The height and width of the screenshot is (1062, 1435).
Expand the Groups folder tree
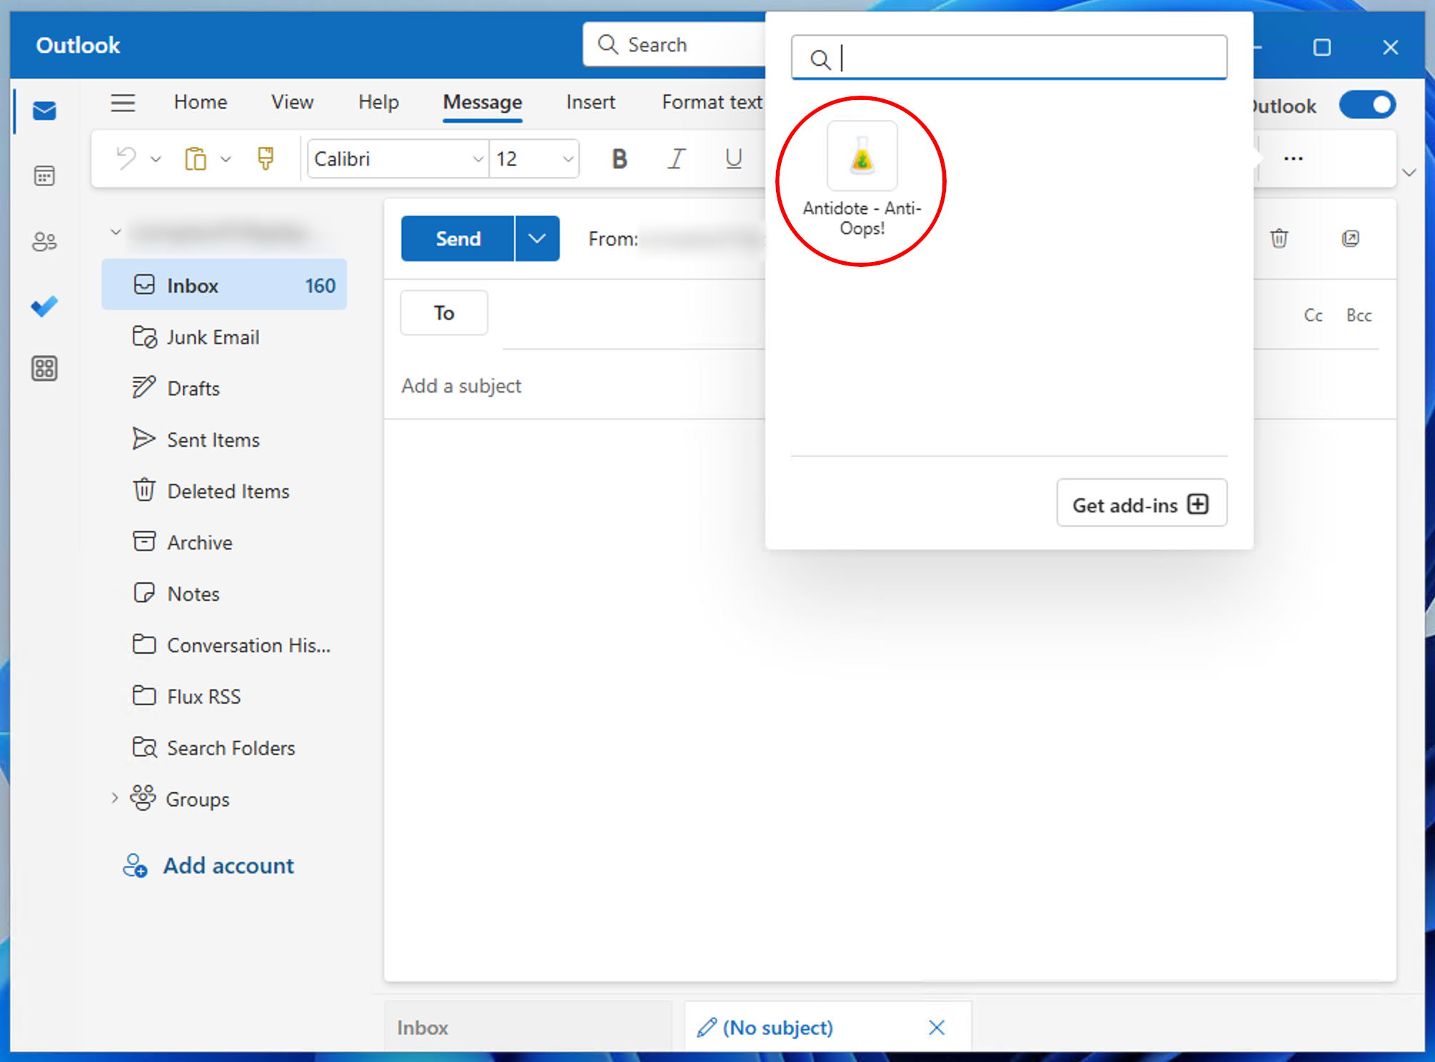pyautogui.click(x=114, y=798)
